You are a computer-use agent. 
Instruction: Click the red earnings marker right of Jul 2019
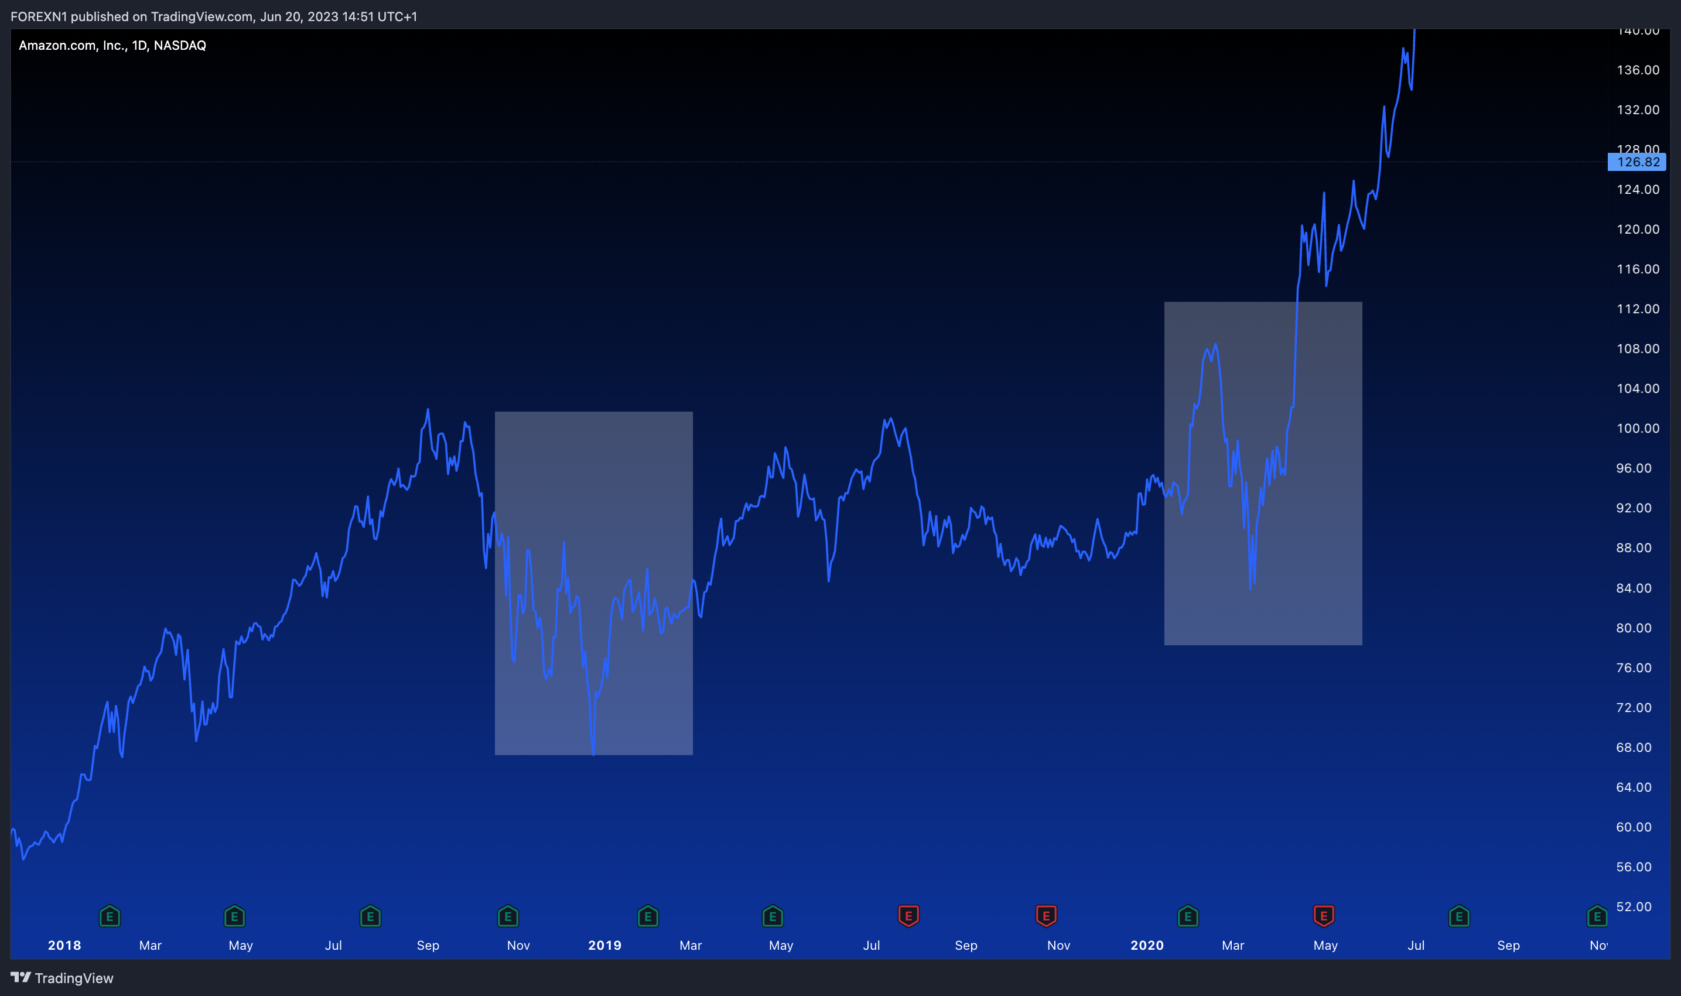(x=908, y=916)
